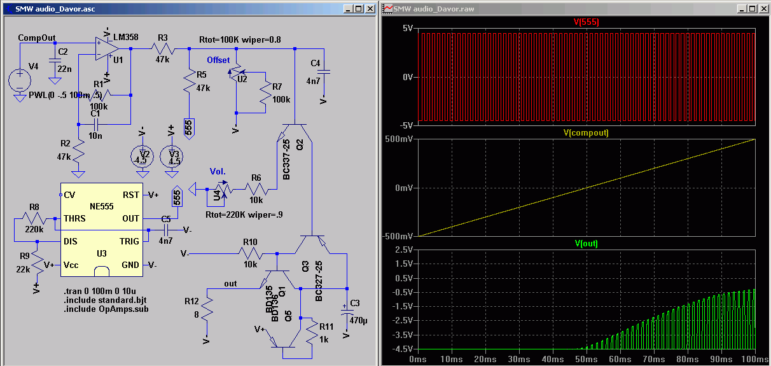Open the waveform window's title bar icon
The height and width of the screenshot is (366, 771).
coord(387,9)
